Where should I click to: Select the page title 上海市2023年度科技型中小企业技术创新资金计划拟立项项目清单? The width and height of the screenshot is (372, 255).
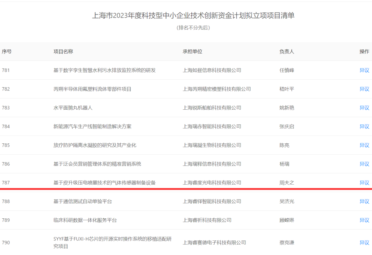coord(193,16)
